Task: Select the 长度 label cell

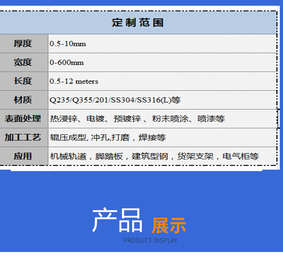Action: pos(24,81)
